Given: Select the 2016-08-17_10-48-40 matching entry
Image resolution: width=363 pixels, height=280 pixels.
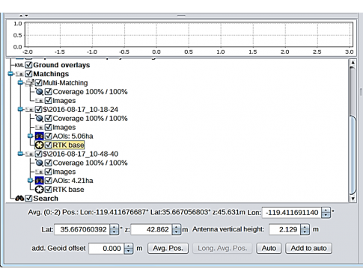Looking at the screenshot, I should coord(81,154).
